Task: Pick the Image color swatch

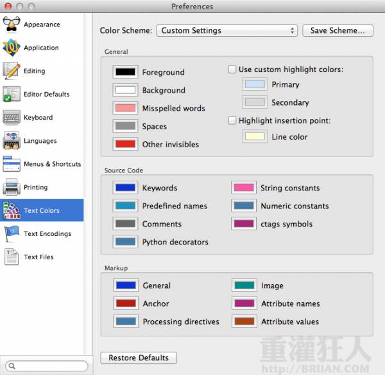Action: point(244,285)
